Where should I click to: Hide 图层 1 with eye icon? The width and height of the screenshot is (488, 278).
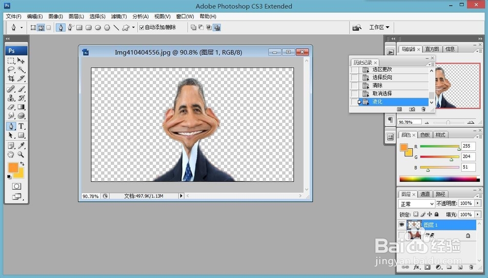(402, 224)
